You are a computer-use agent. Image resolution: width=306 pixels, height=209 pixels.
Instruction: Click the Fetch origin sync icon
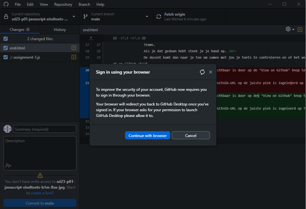[x=159, y=16]
